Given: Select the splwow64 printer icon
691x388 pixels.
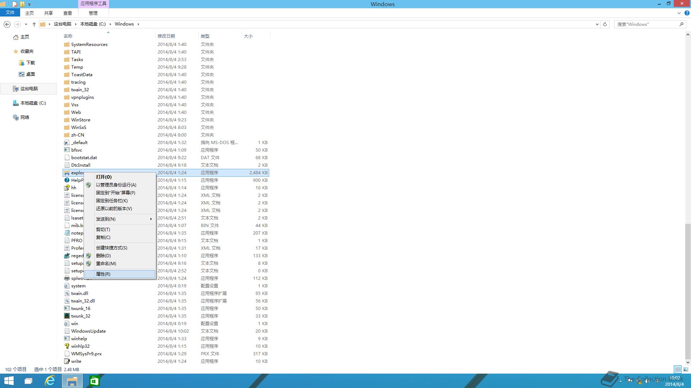Looking at the screenshot, I should pyautogui.click(x=67, y=278).
